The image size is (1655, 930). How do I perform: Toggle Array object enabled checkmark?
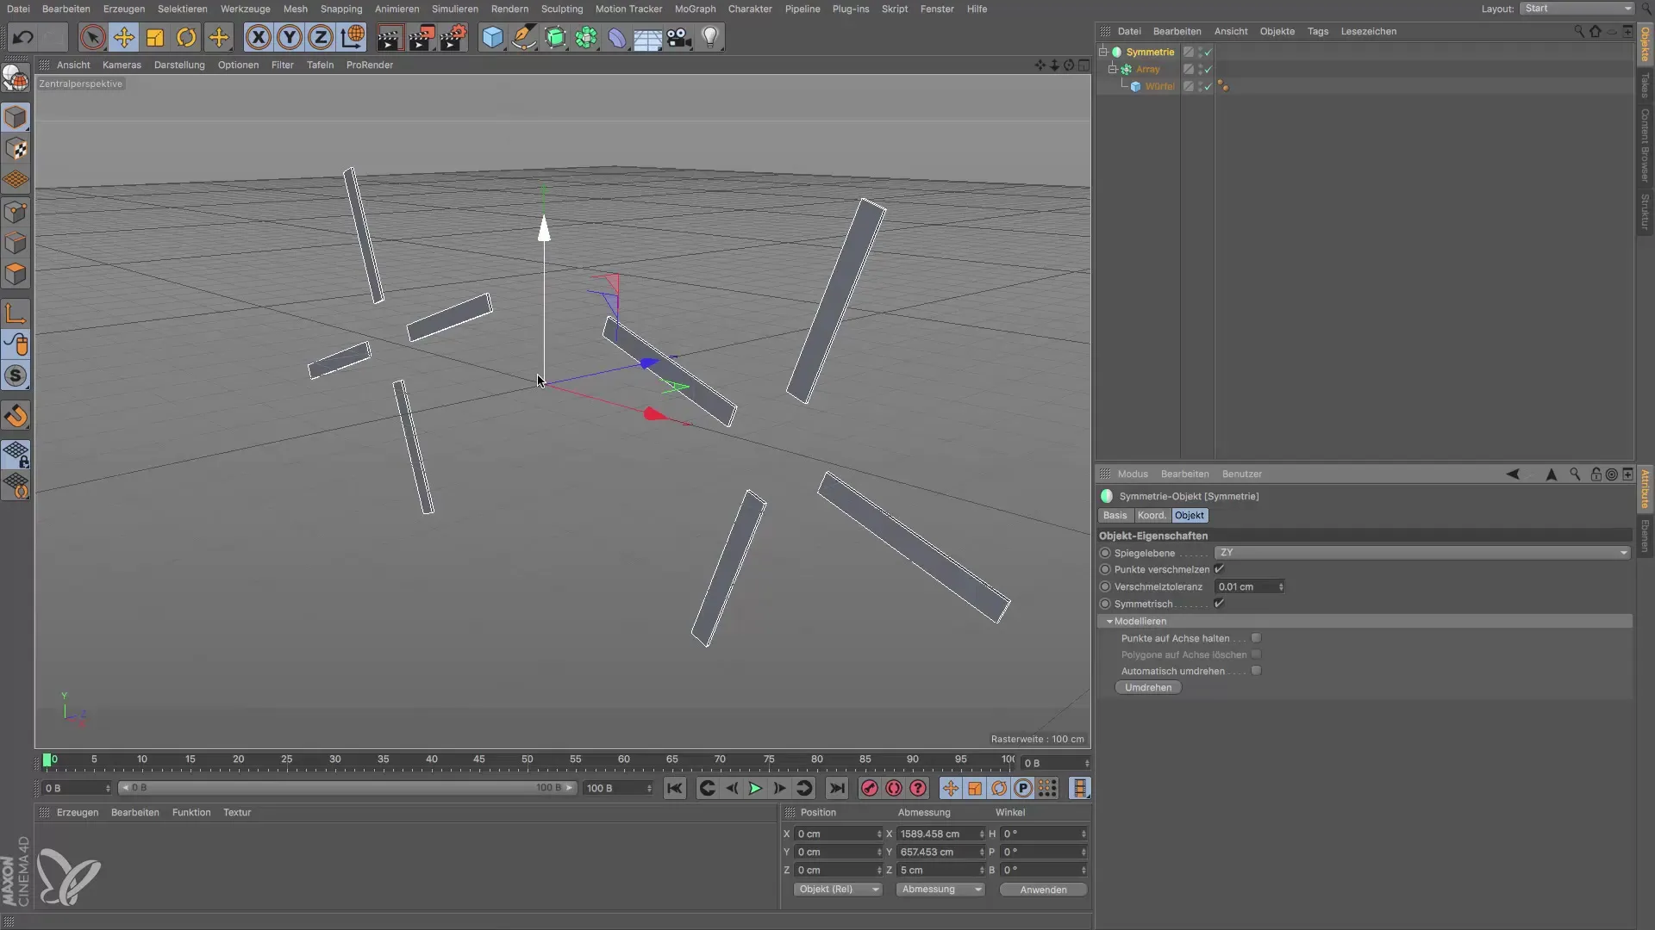(1208, 70)
